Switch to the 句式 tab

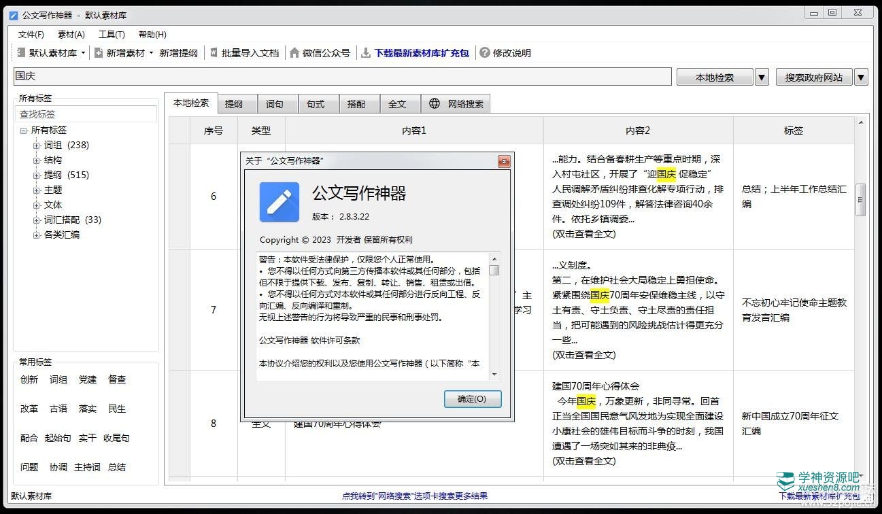[316, 104]
